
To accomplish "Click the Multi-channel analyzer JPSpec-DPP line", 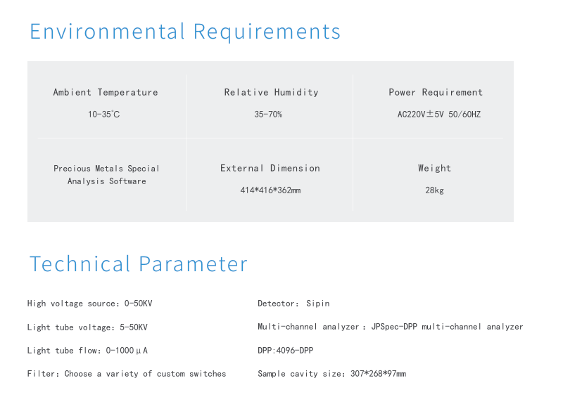I will pyautogui.click(x=391, y=327).
